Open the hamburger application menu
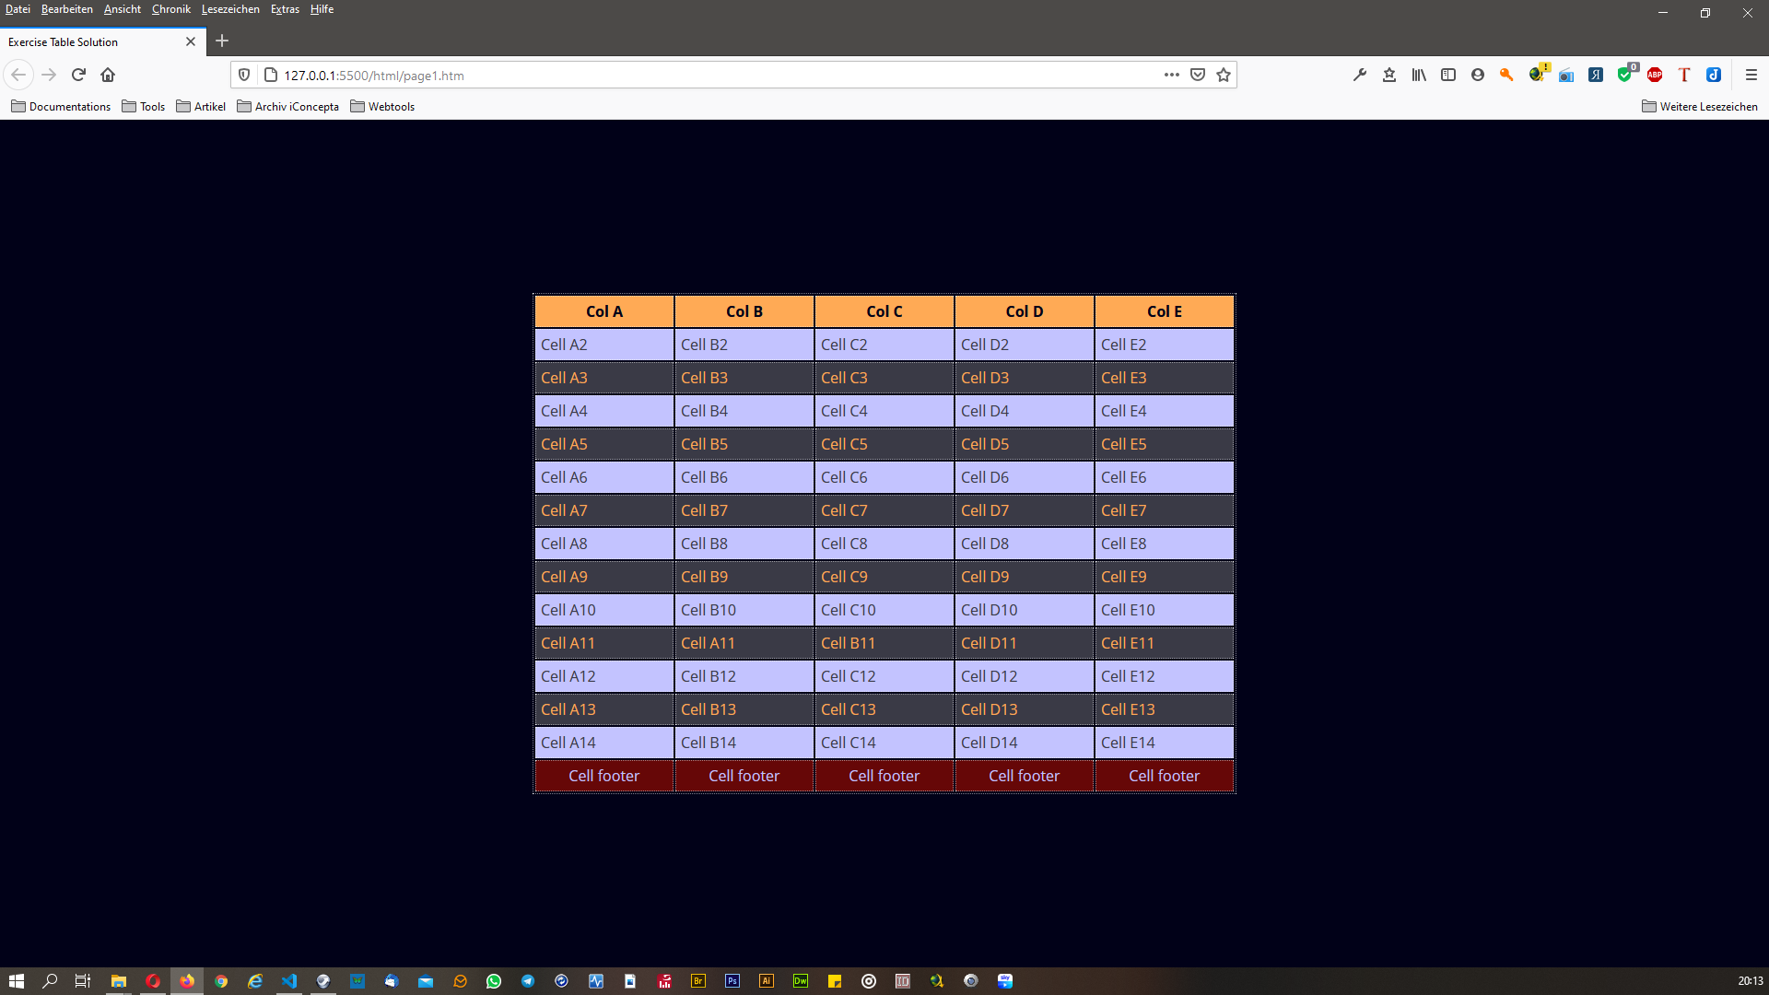The image size is (1769, 995). click(x=1751, y=75)
